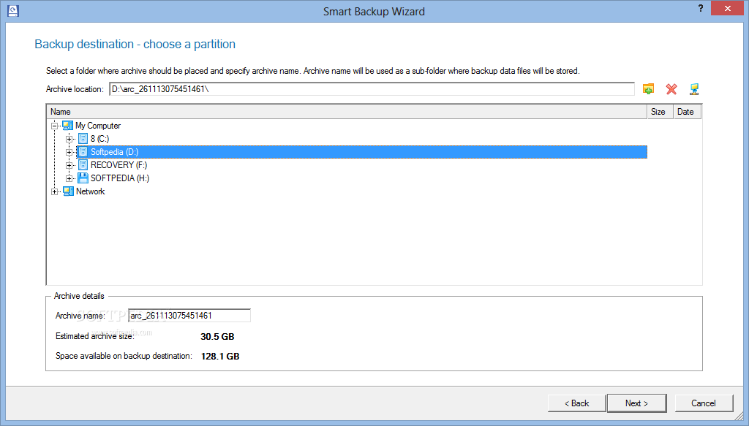Click the red X delete icon
This screenshot has height=426, width=749.
tap(671, 88)
